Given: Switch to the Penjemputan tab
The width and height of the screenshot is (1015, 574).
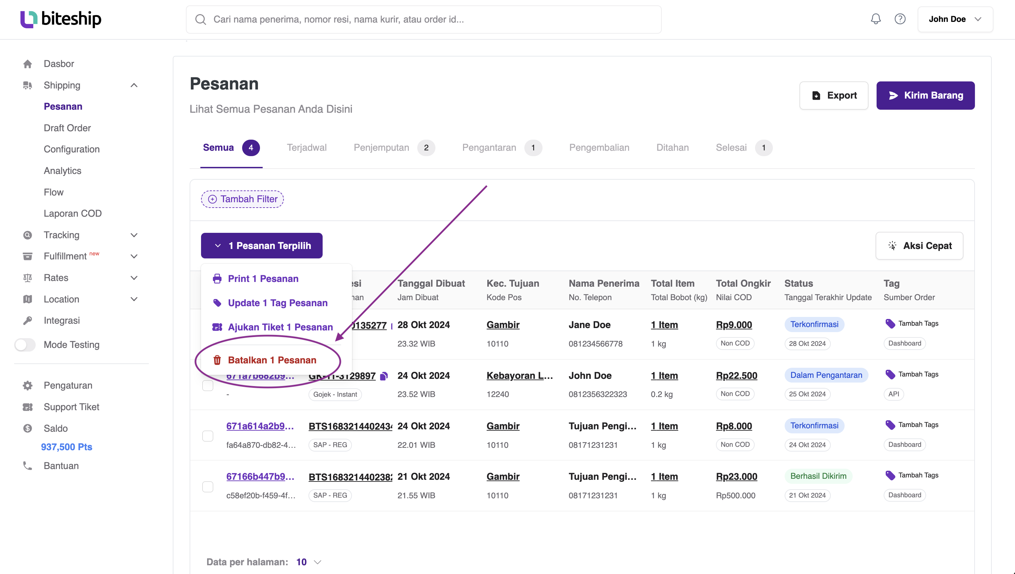Looking at the screenshot, I should pyautogui.click(x=394, y=147).
